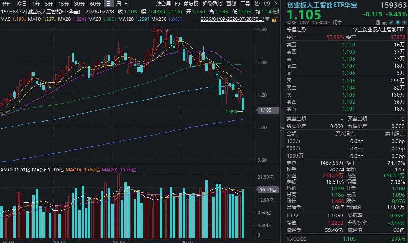Click the 融 margin badge icon
This screenshot has width=408, height=243.
point(384,23)
